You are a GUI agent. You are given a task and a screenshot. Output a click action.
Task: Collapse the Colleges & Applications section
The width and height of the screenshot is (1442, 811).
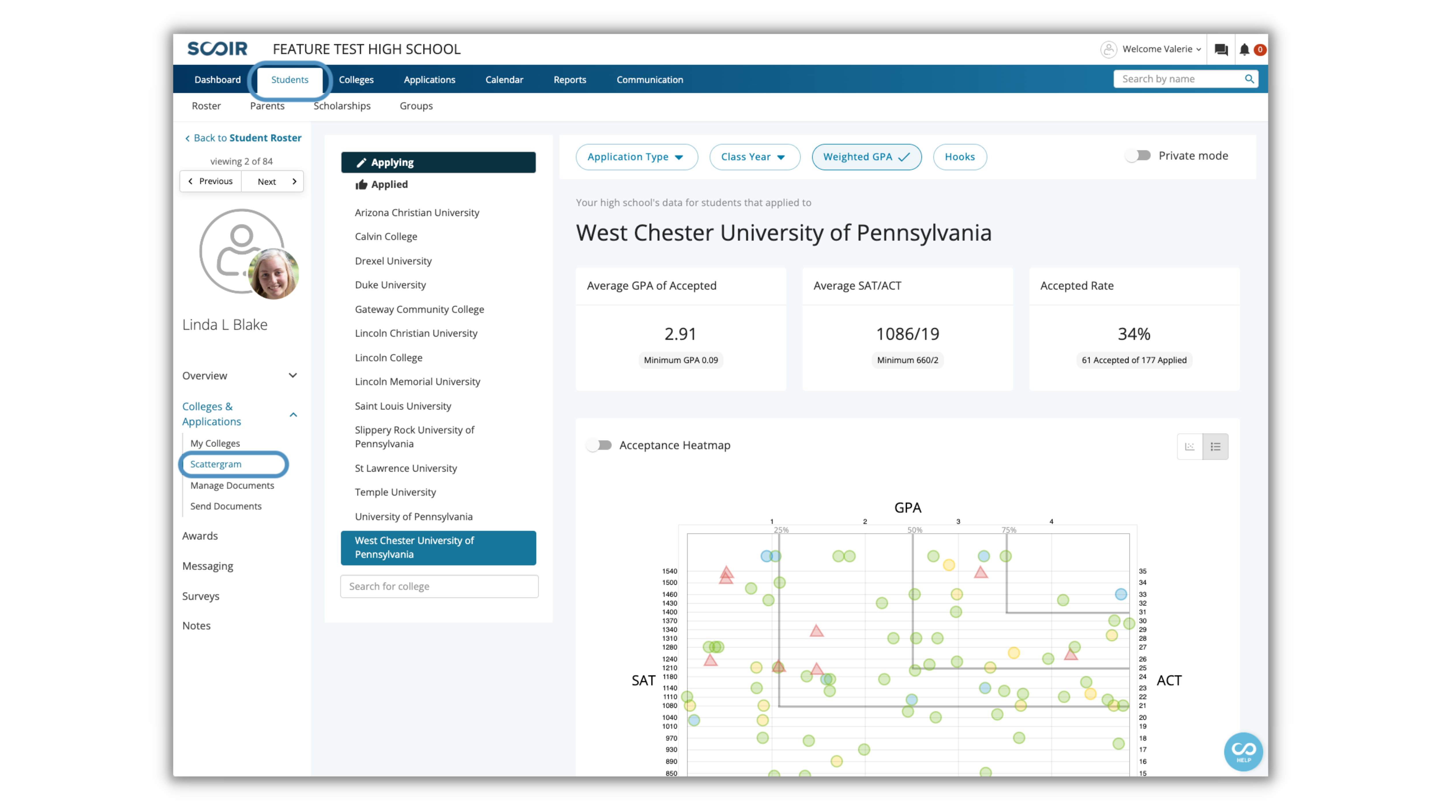pyautogui.click(x=240, y=414)
